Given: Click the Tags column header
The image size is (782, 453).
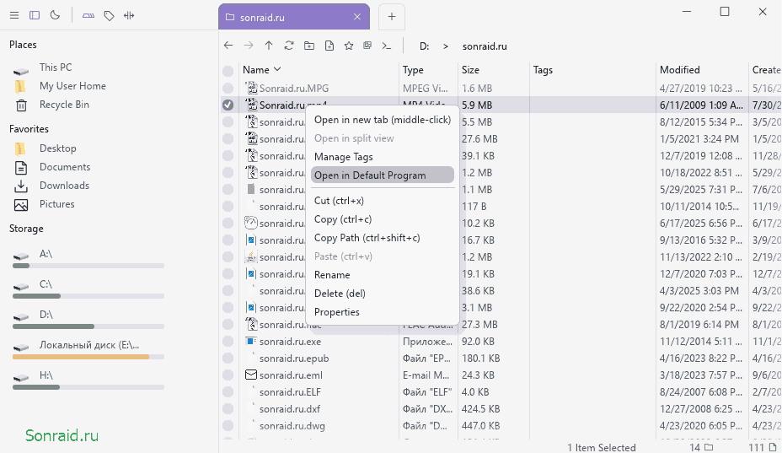Looking at the screenshot, I should [x=543, y=70].
